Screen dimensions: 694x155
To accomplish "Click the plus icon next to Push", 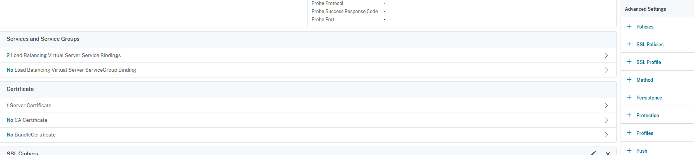I will coord(629,151).
